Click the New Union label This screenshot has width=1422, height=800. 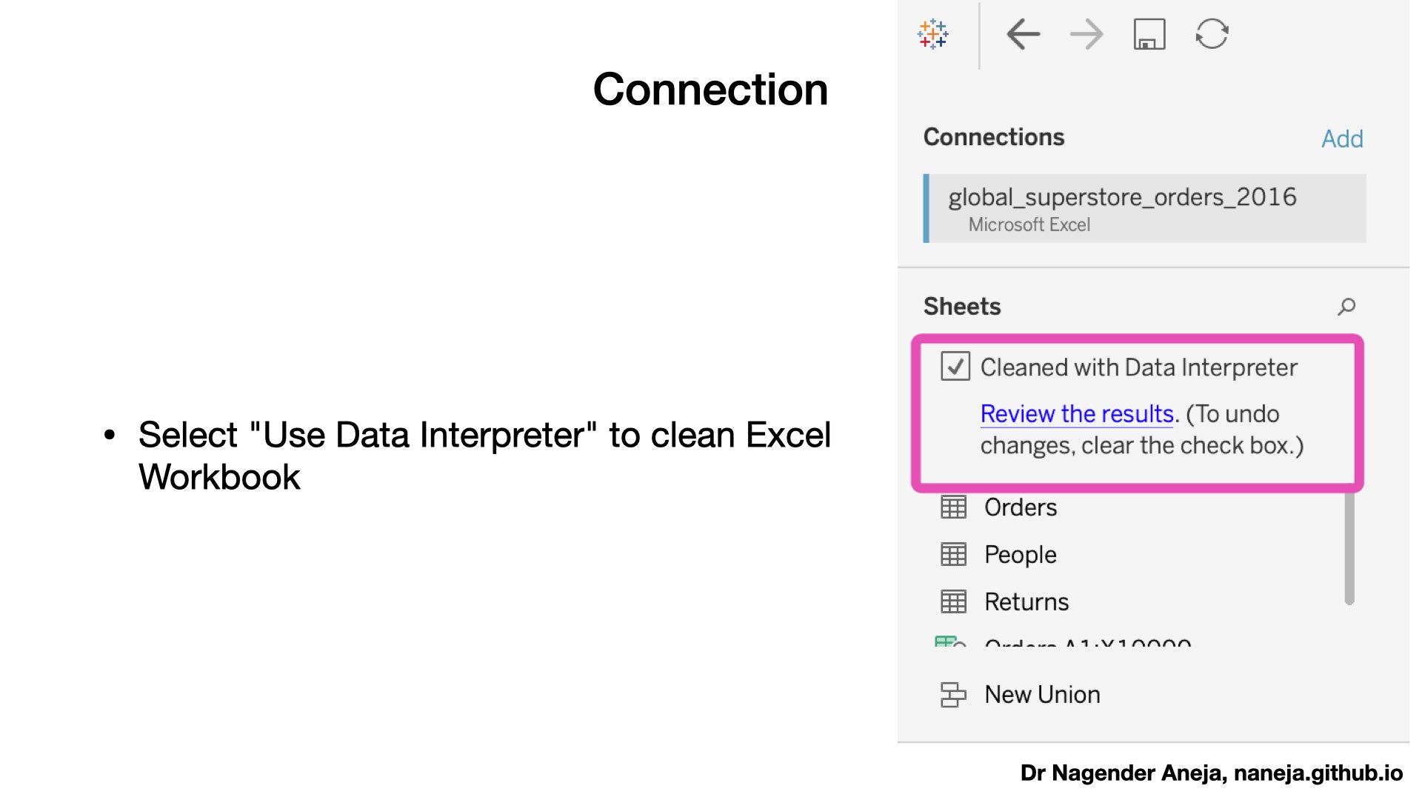tap(1042, 695)
